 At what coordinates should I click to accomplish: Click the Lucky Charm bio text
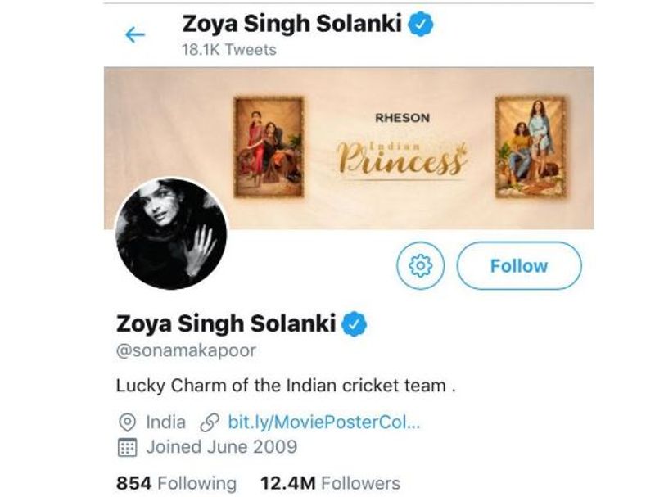point(286,386)
